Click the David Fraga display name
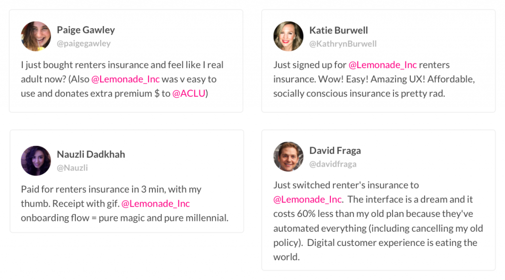The image size is (505, 280). pos(335,150)
